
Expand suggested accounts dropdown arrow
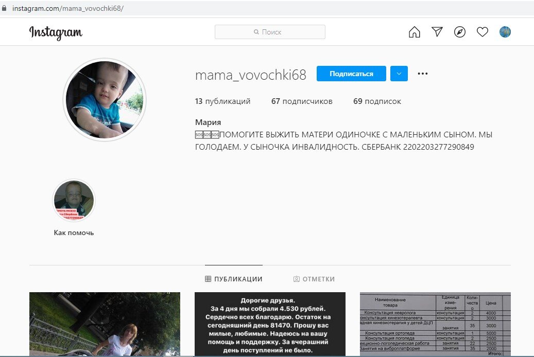(399, 74)
